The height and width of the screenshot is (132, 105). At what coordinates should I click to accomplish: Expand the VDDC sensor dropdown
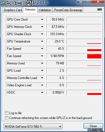[42, 93]
